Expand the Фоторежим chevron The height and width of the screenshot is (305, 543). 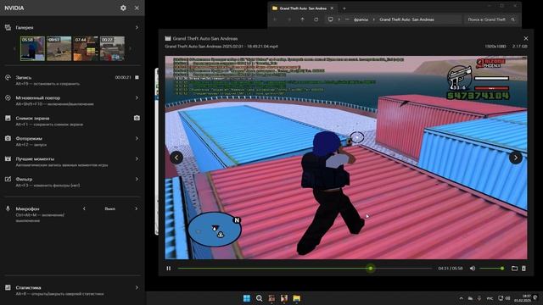click(x=137, y=138)
